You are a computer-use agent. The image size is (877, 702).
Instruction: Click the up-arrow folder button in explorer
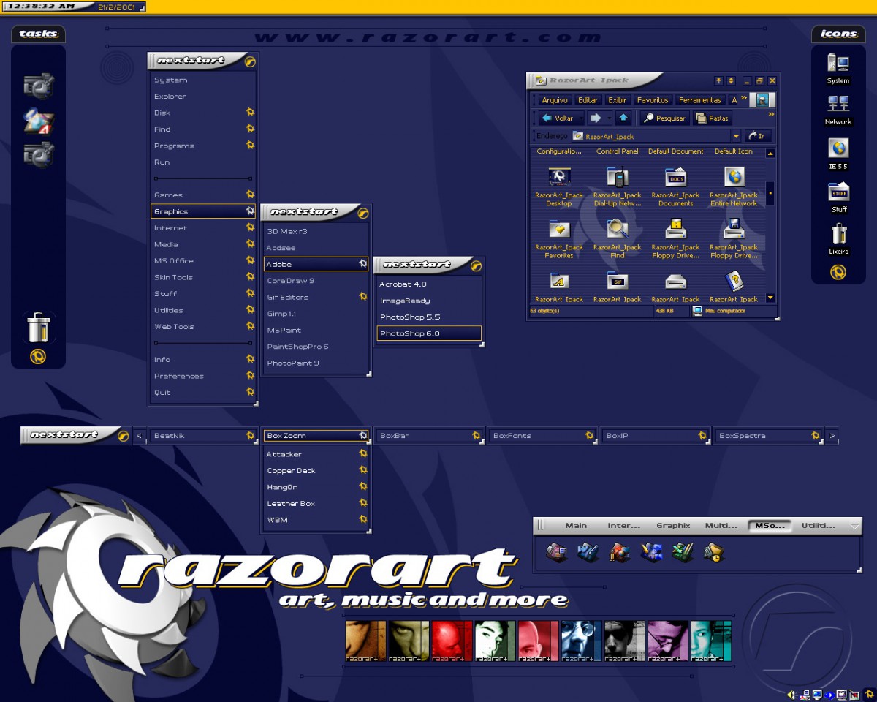coord(623,118)
